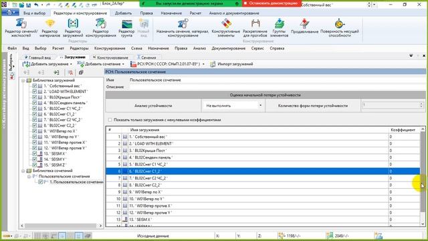Open the materials editor (Редактор материалов)
Image resolution: width=428 pixels, height=241 pixels.
point(49,27)
